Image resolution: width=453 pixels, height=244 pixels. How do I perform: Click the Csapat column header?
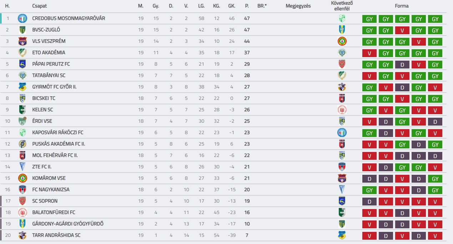(39, 6)
